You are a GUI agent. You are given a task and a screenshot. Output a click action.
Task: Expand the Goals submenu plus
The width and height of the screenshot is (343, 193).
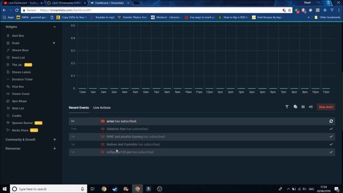tap(54, 43)
